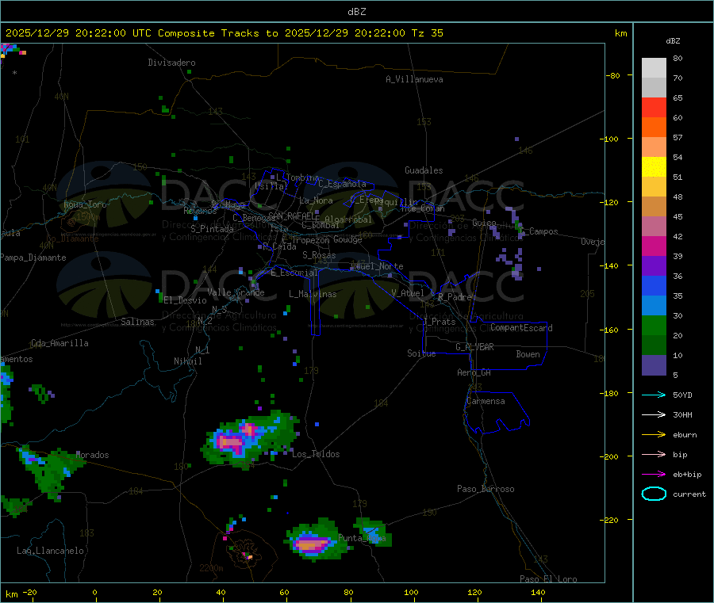Click the yellow eburn arrow icon
The image size is (714, 603).
pos(654,435)
